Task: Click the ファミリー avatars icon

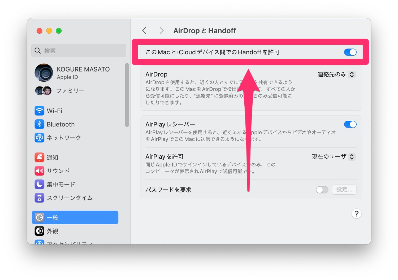Action: (x=43, y=91)
